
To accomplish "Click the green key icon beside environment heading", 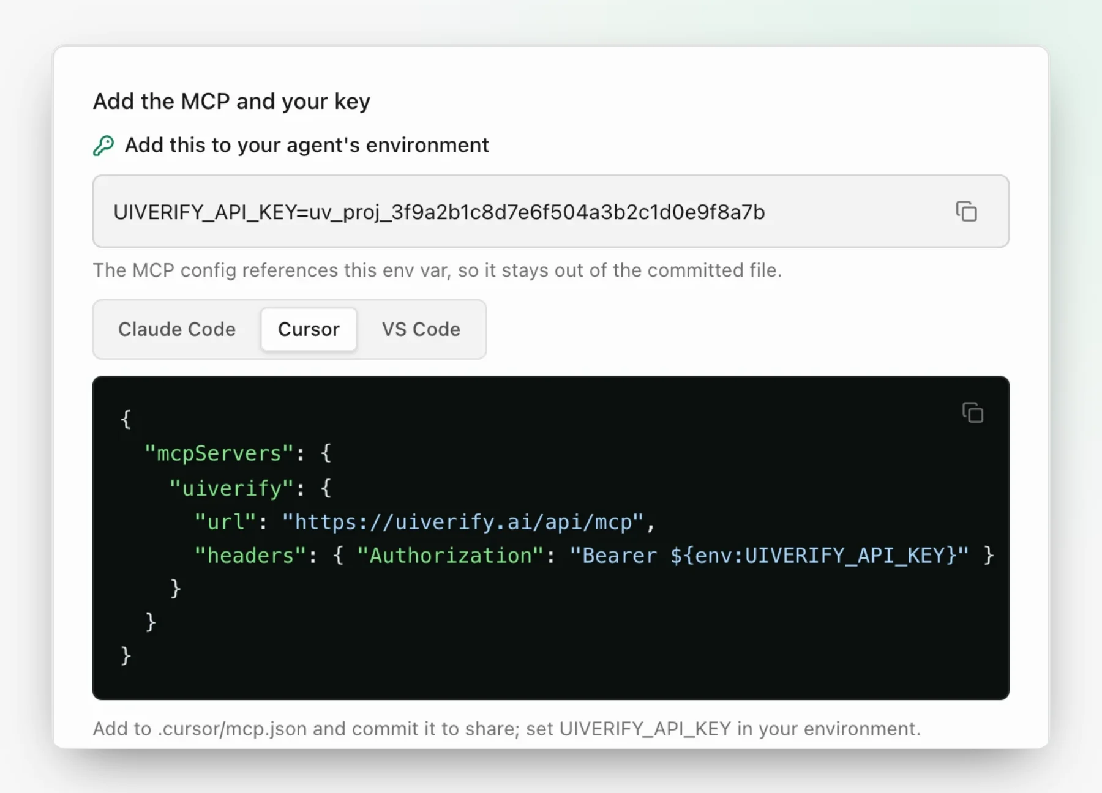I will point(103,146).
